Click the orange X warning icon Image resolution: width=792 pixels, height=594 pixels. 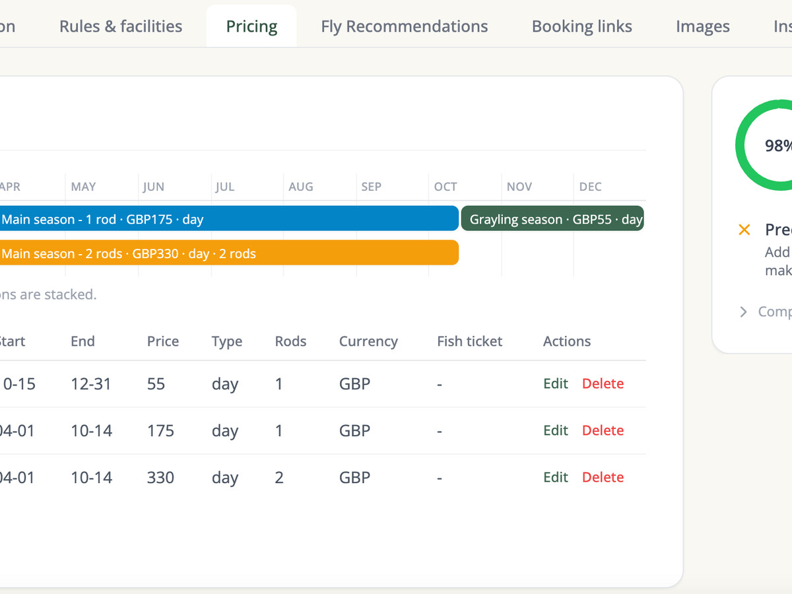tap(744, 230)
